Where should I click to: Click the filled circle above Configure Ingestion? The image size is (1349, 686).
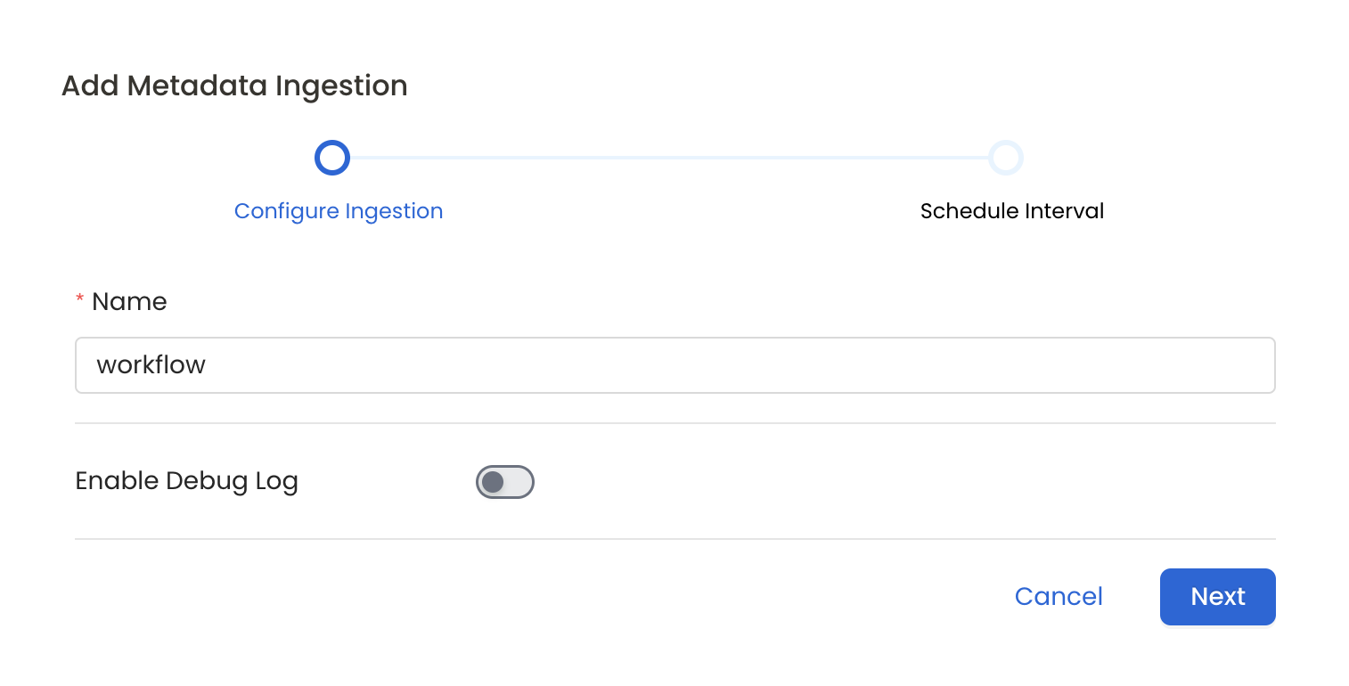pyautogui.click(x=331, y=158)
